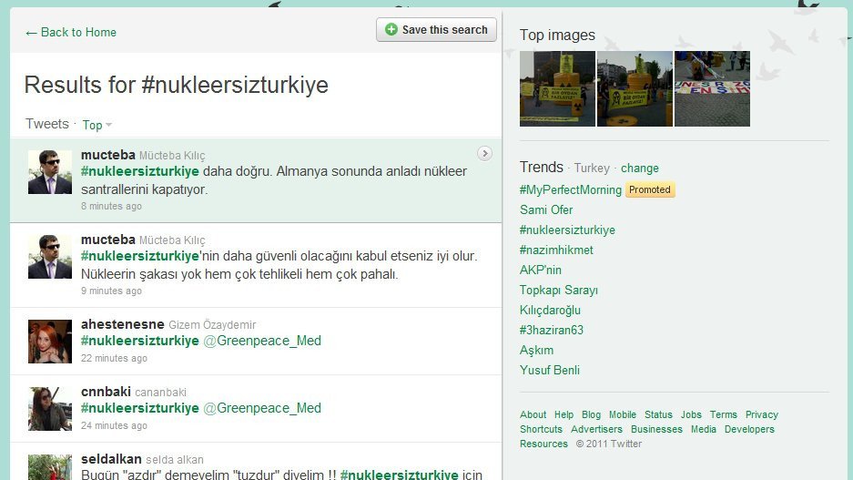
Task: Open the About footer link
Action: pos(533,414)
